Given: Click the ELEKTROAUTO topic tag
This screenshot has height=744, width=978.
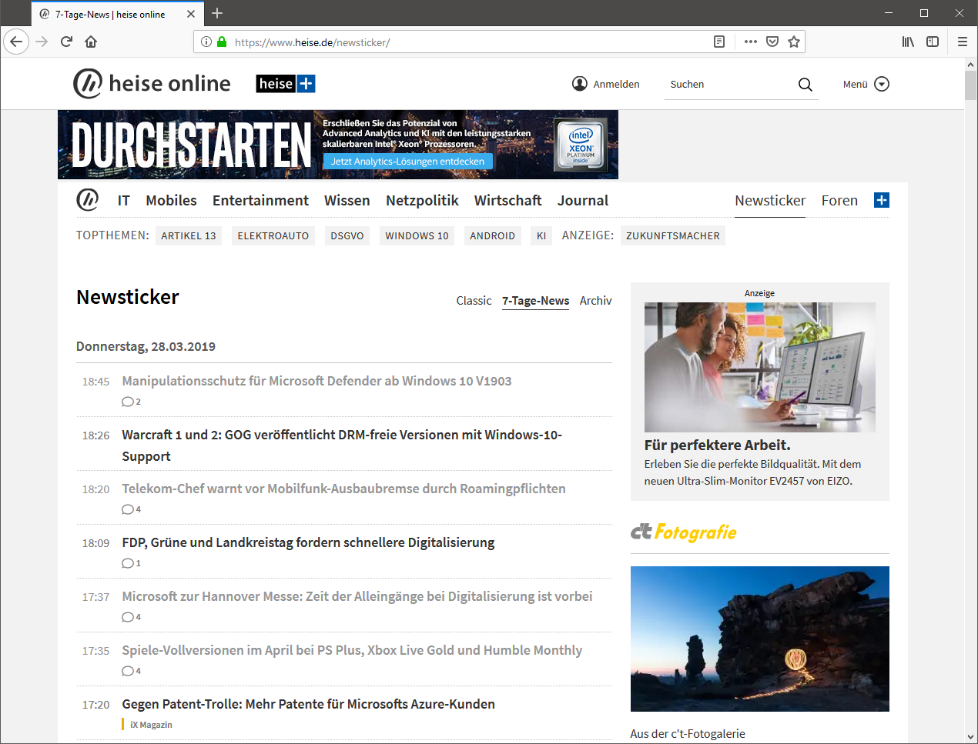Looking at the screenshot, I should click(273, 236).
